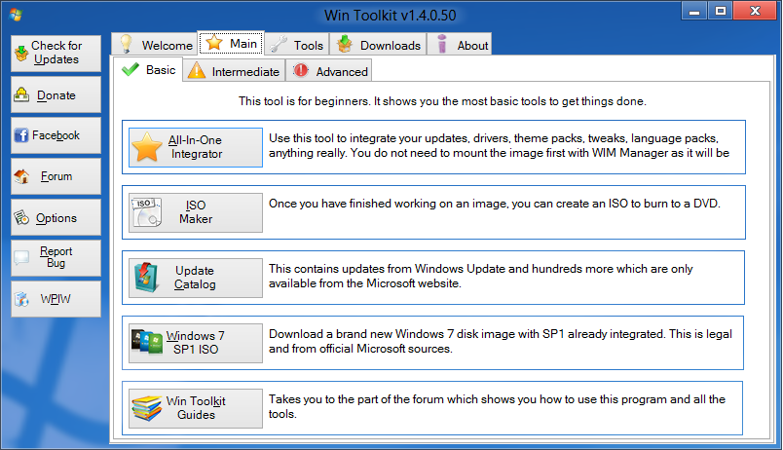Click the Update Catalog recycle bin icon

pos(146,278)
